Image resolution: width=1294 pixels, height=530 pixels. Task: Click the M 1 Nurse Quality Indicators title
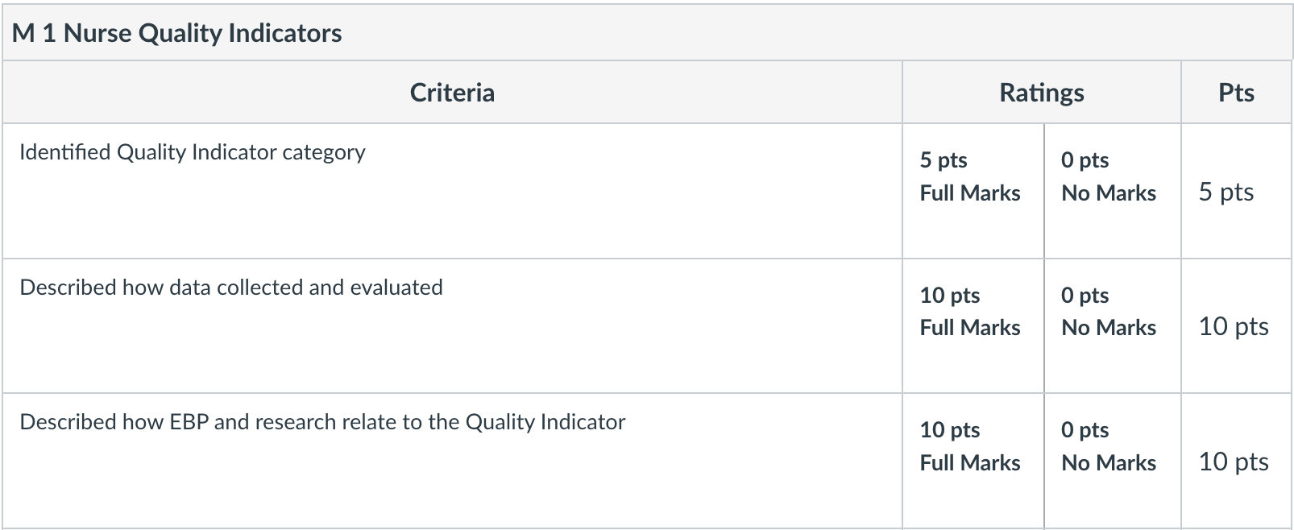coord(176,33)
